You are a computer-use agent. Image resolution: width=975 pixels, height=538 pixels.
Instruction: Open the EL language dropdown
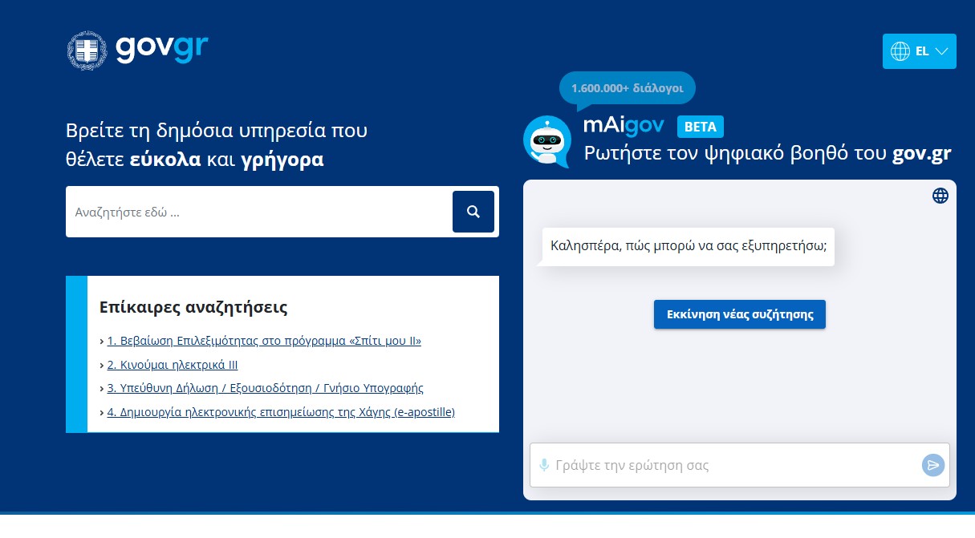[x=920, y=51]
